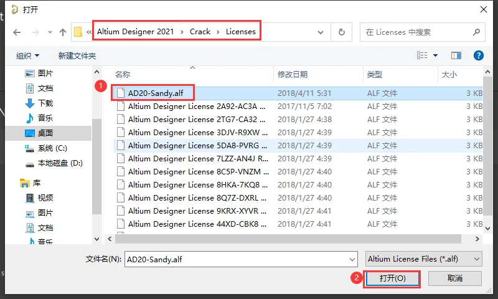Click 取消 button
498x299 pixels.
point(455,278)
